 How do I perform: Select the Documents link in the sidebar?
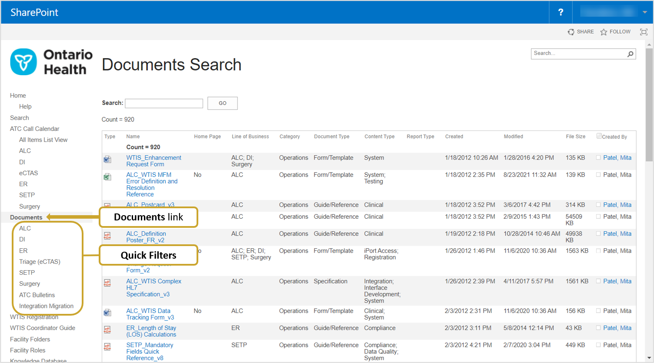26,217
